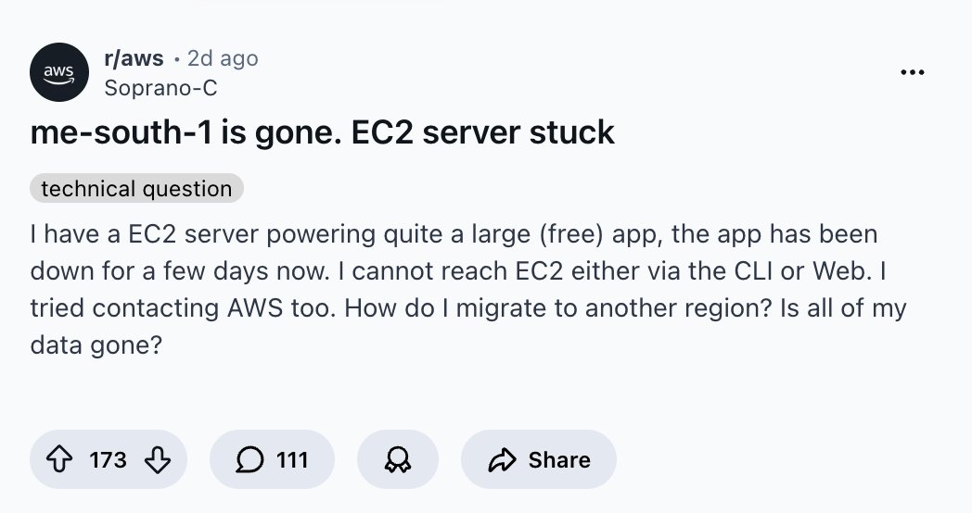972x513 pixels.
Task: Click the share arrow icon
Action: 502,460
